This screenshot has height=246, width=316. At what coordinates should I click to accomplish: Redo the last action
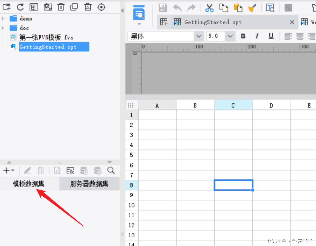pyautogui.click(x=191, y=8)
